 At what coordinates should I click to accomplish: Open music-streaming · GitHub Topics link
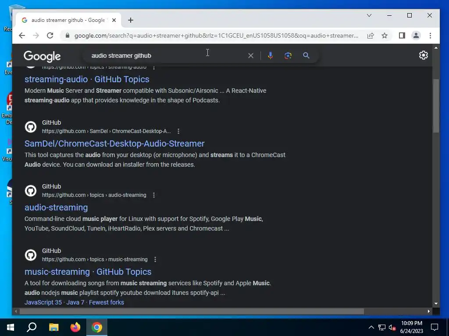tap(88, 272)
